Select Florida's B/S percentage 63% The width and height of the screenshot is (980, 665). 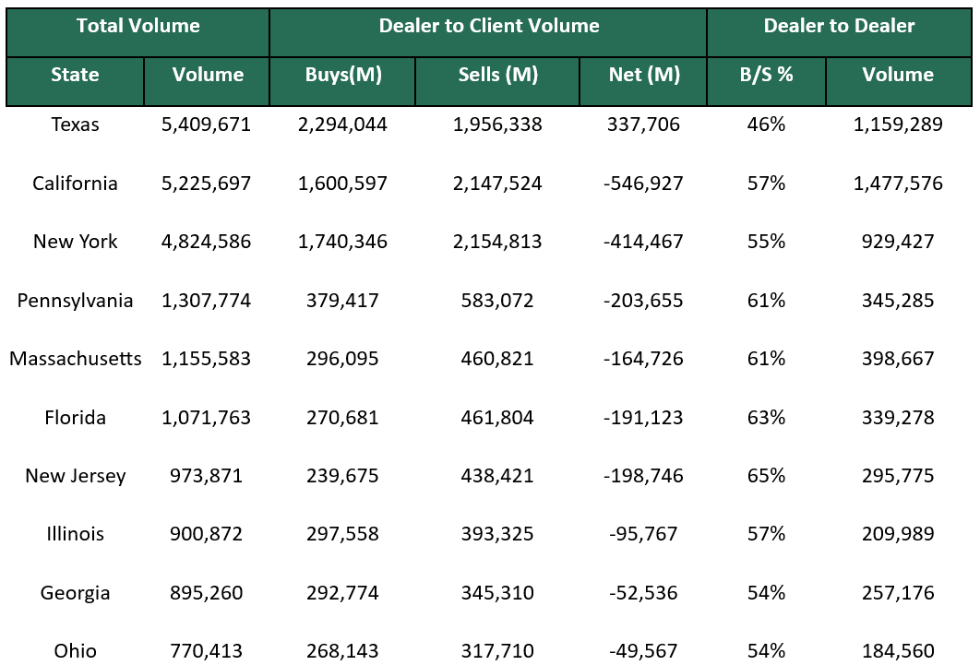click(766, 418)
